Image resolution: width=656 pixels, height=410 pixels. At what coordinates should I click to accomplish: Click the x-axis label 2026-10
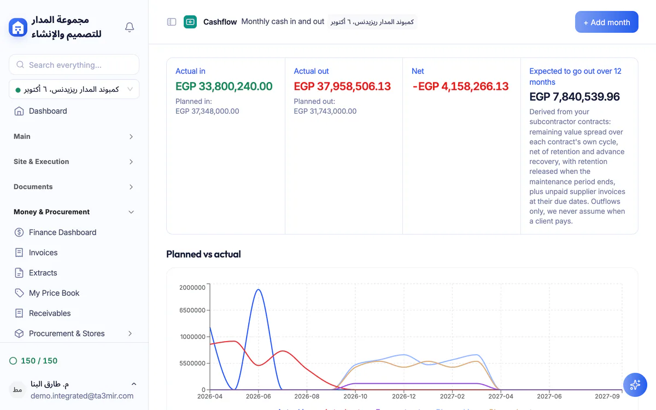(x=355, y=396)
